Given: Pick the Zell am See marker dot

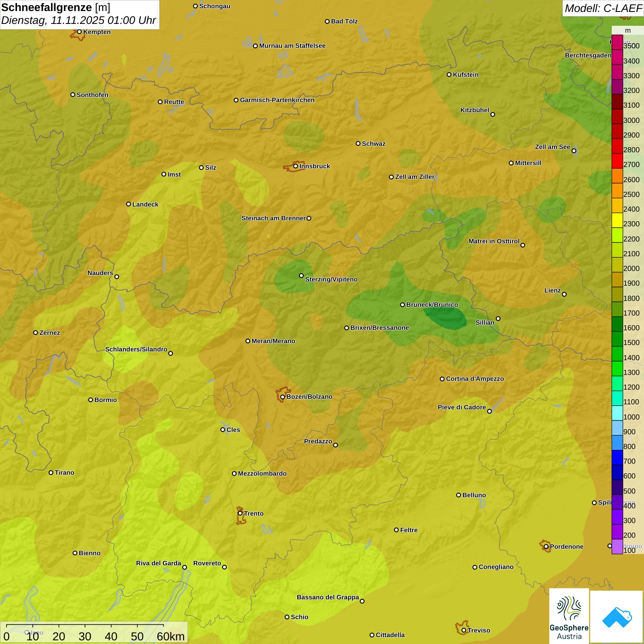Looking at the screenshot, I should pyautogui.click(x=574, y=150).
